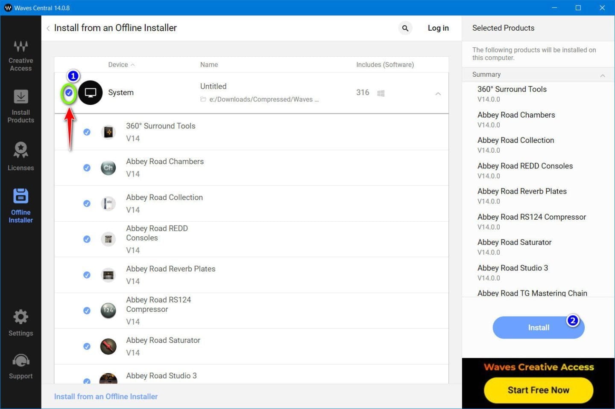Select Abbey Road Chambers in Summary
The image size is (615, 409).
(x=516, y=115)
